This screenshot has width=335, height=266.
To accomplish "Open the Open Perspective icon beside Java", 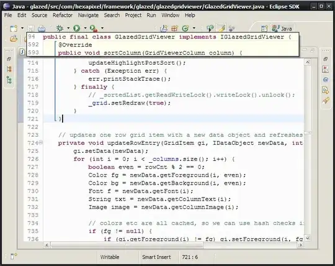I will tap(264, 29).
